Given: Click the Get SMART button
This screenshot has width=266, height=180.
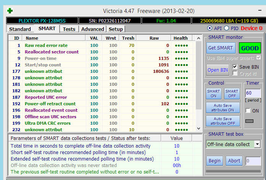Looking at the screenshot, I should point(221,48).
